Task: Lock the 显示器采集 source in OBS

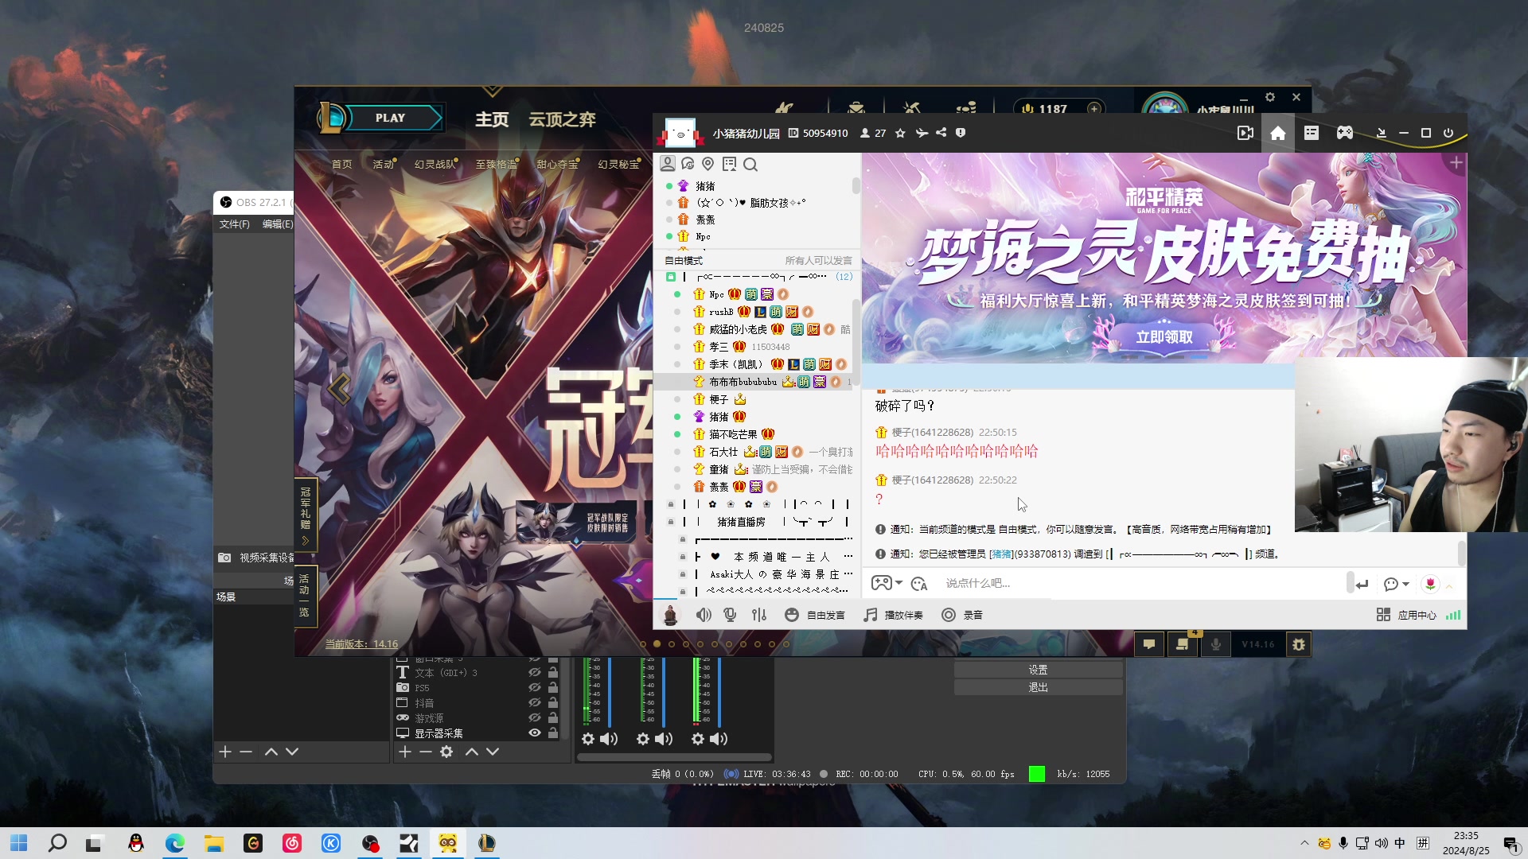Action: point(553,733)
